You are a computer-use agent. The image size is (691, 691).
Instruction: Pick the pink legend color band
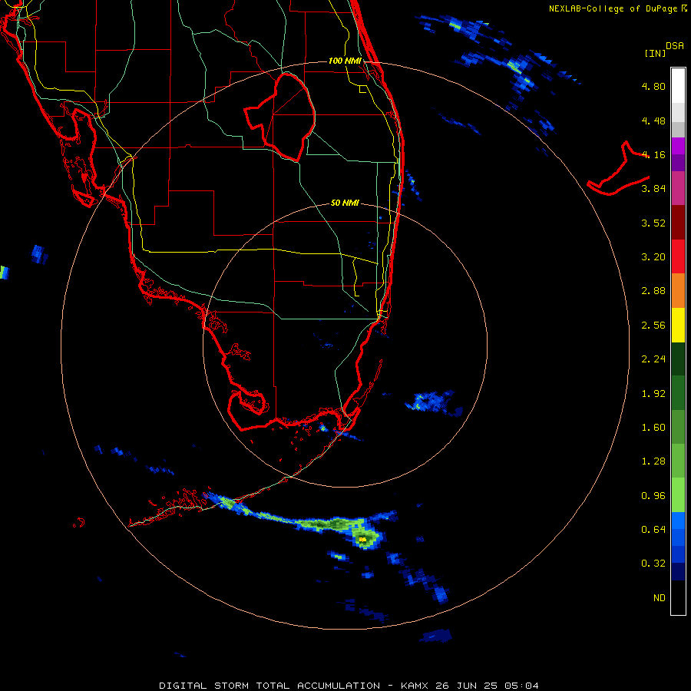pos(678,188)
